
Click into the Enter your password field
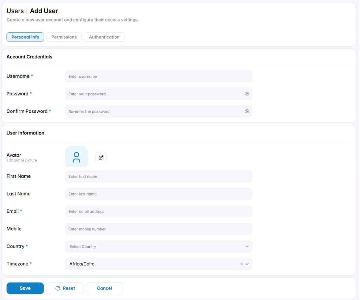tap(159, 94)
